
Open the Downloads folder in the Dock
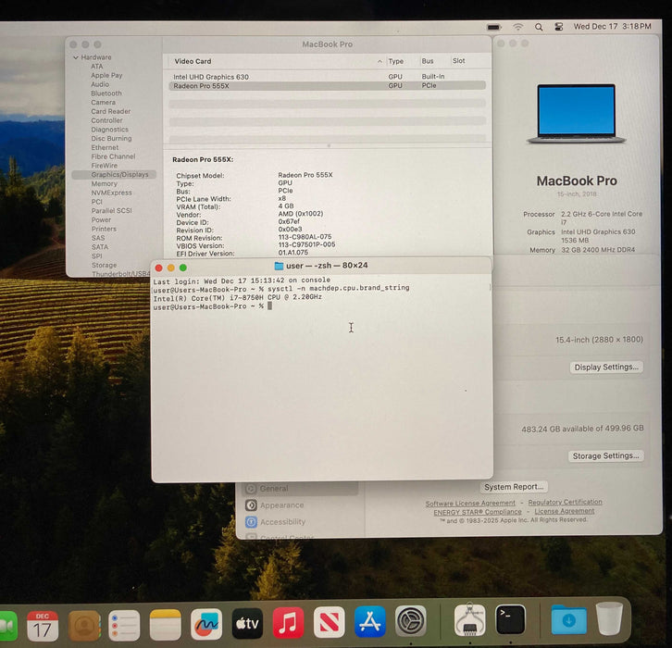[569, 619]
